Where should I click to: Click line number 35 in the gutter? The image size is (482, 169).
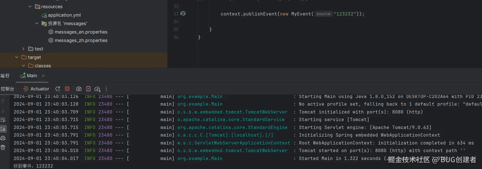(x=176, y=29)
